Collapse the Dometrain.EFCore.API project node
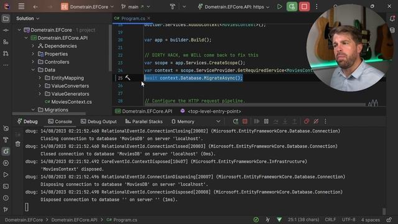 click(x=26, y=38)
